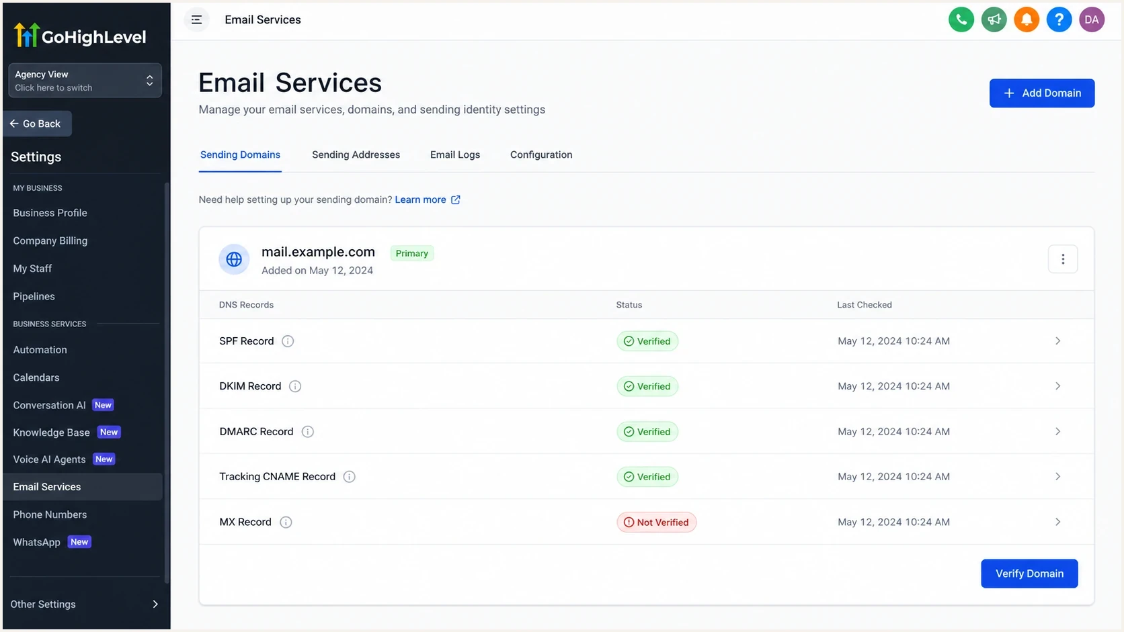1124x632 pixels.
Task: Select Email Services in the sidebar
Action: click(83, 487)
